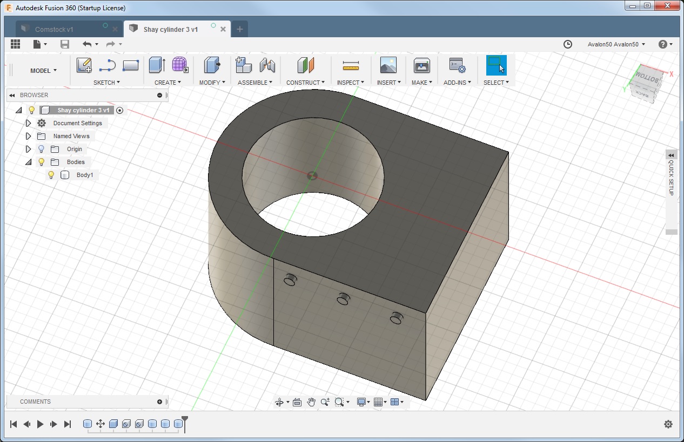Image resolution: width=684 pixels, height=442 pixels.
Task: Open Viewports layout dropdown
Action: (397, 402)
